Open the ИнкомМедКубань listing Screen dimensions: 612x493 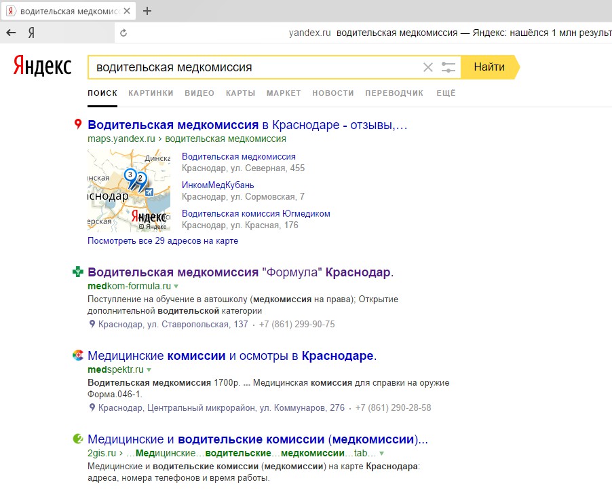[x=218, y=185]
